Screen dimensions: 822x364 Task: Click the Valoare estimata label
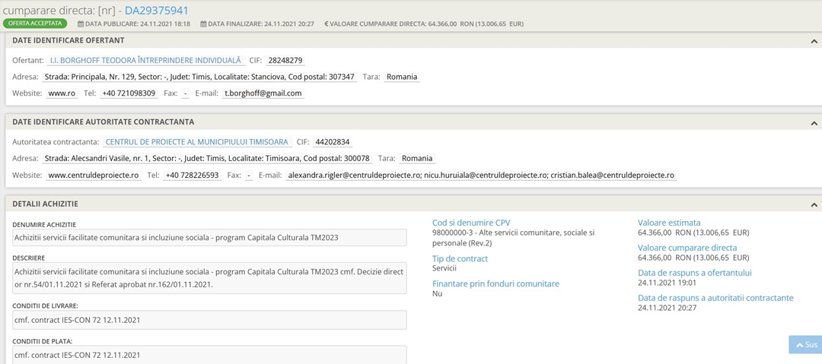[x=669, y=223]
